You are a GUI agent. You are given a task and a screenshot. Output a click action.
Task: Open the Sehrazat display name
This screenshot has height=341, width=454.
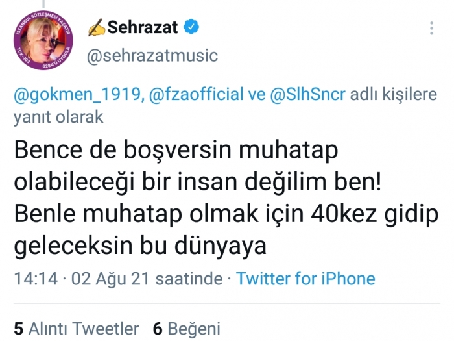(x=143, y=27)
